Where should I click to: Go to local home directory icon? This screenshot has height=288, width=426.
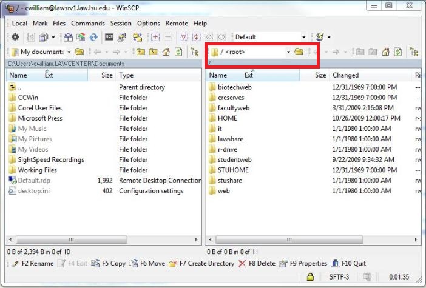click(x=166, y=52)
